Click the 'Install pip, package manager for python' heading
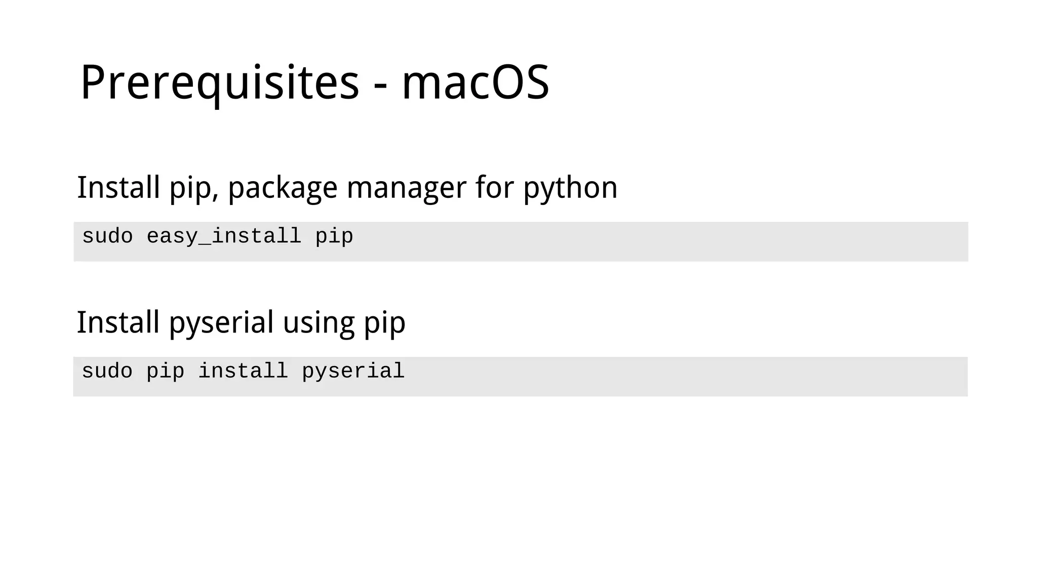The width and height of the screenshot is (1037, 583). click(x=347, y=187)
